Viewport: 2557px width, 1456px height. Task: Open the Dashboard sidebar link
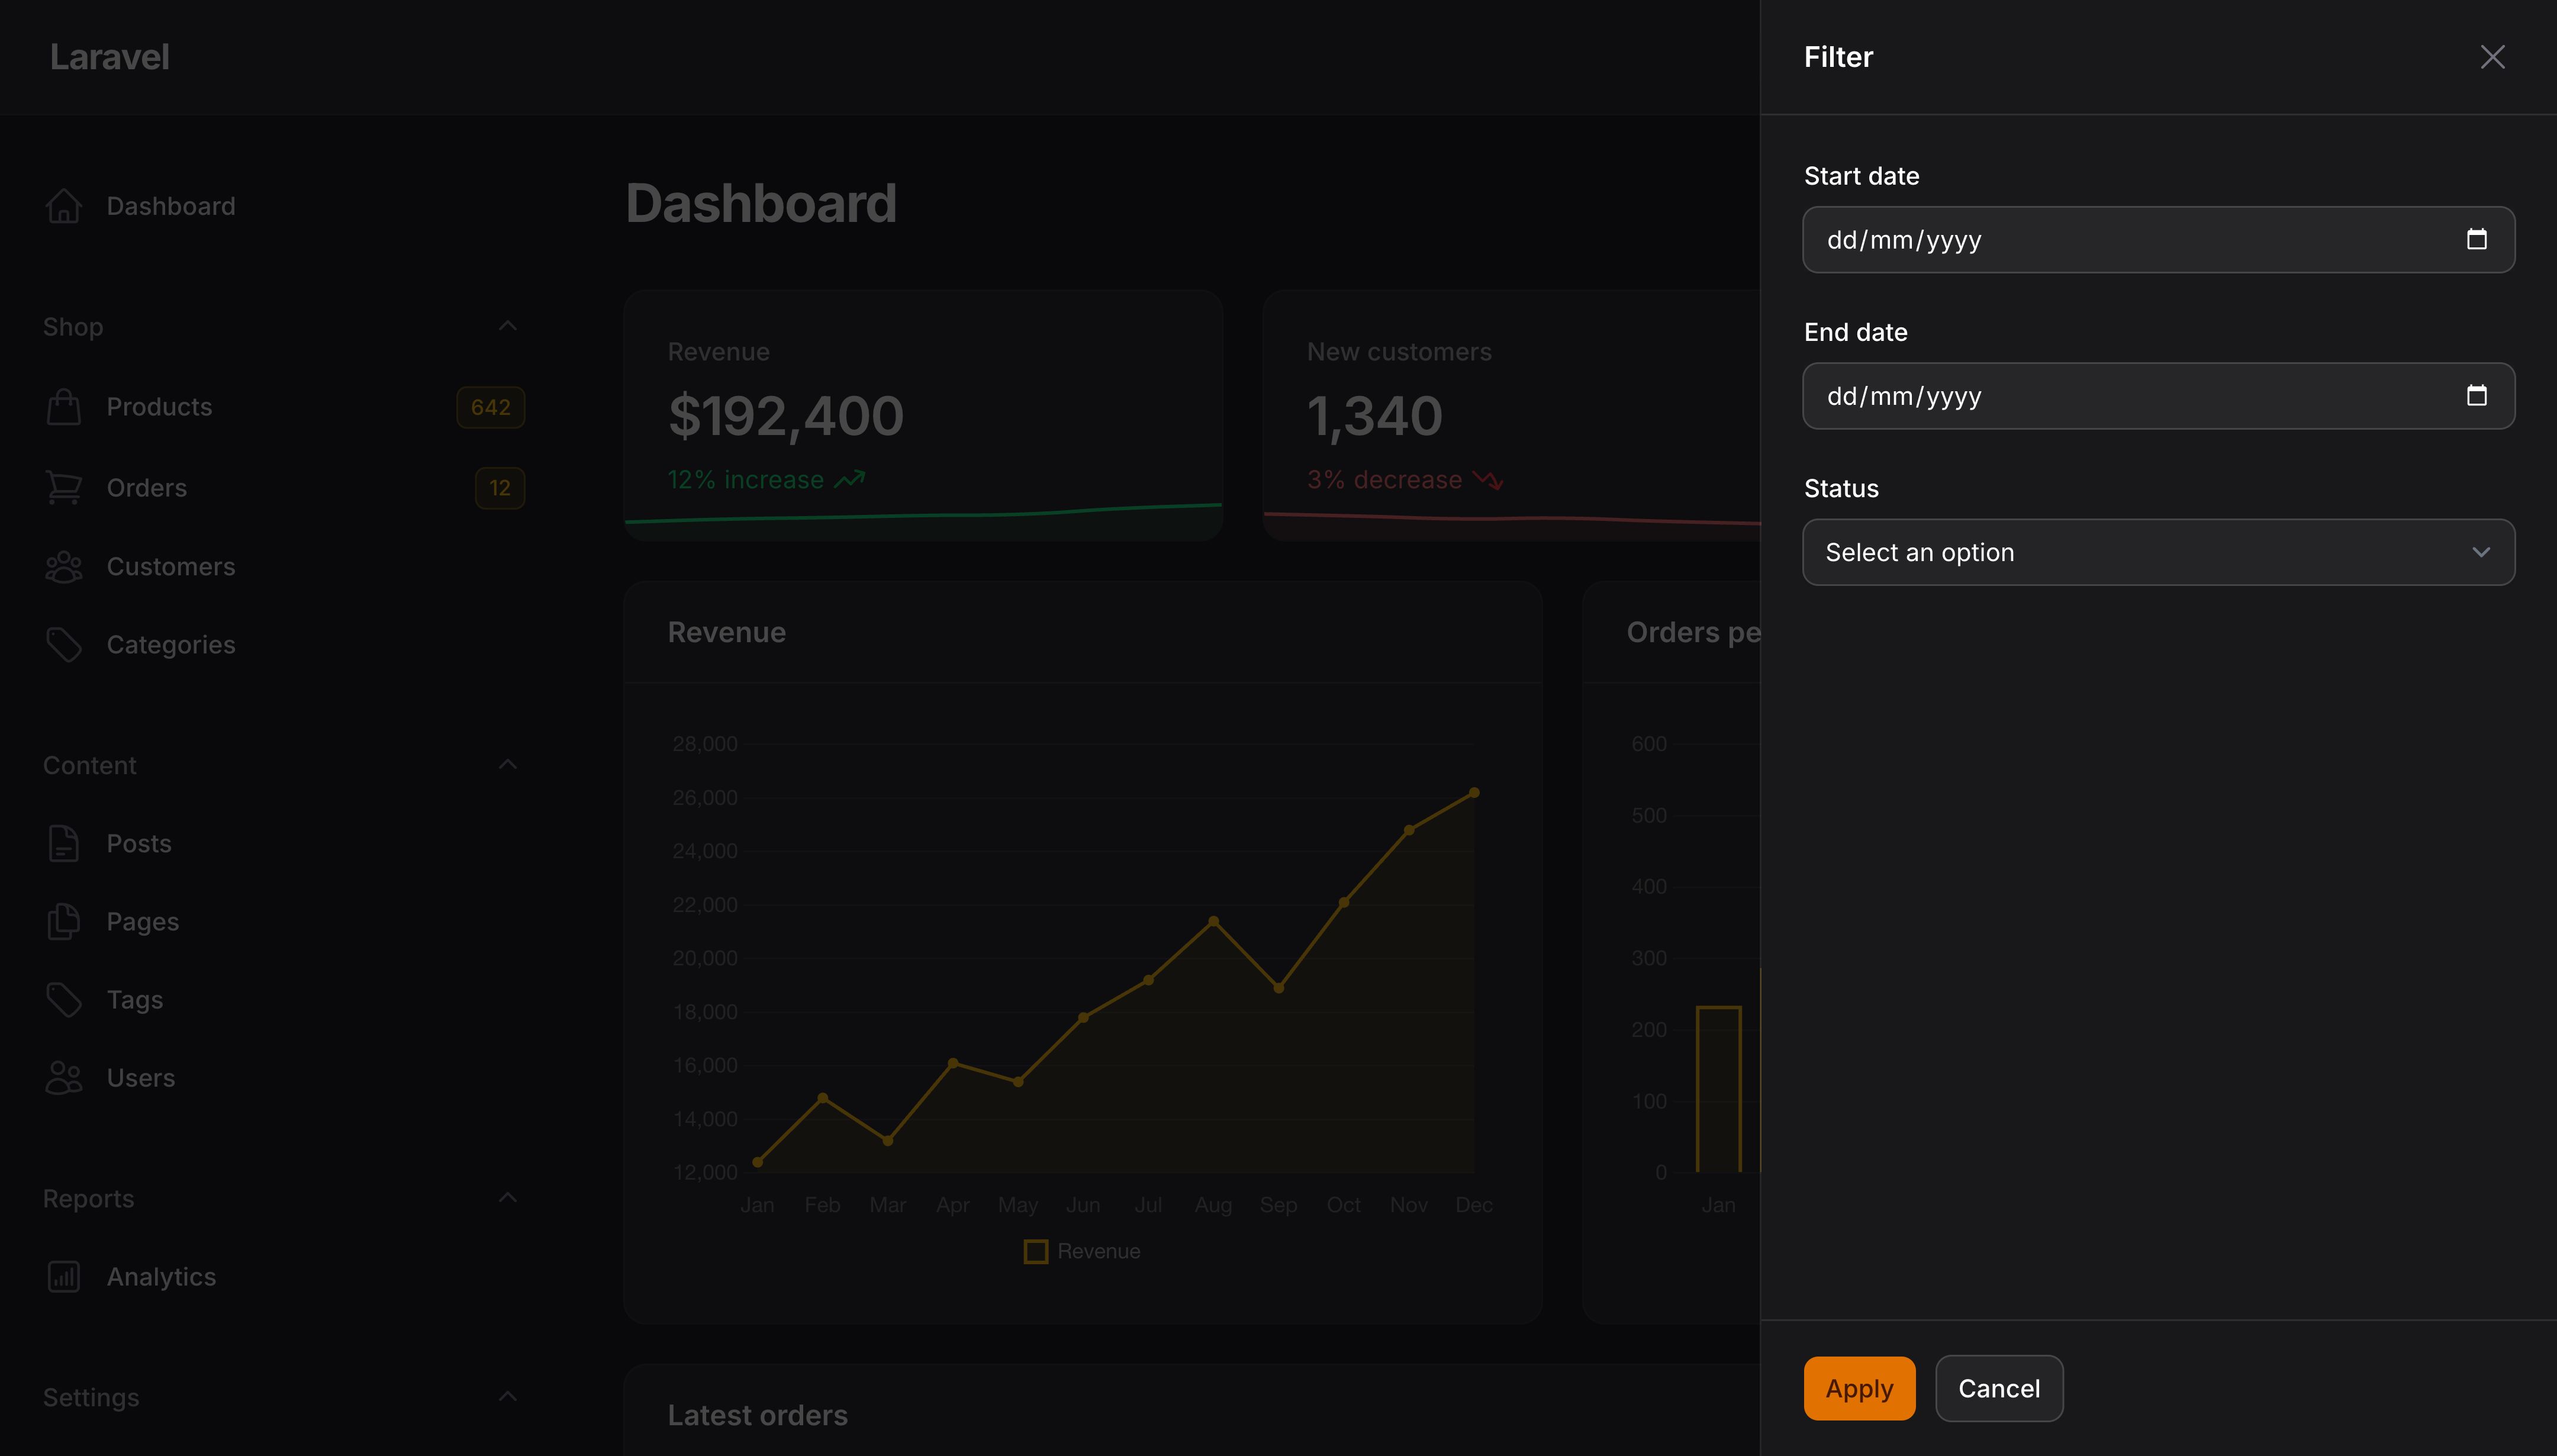point(284,206)
